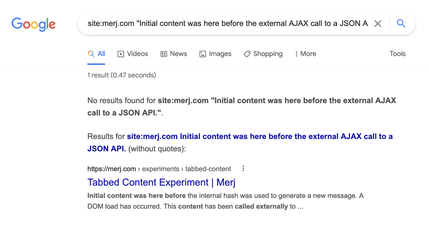
Task: Click the Google logo
Action: point(33,24)
